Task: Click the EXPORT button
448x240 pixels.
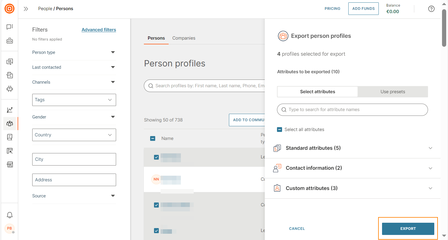Action: pyautogui.click(x=408, y=228)
